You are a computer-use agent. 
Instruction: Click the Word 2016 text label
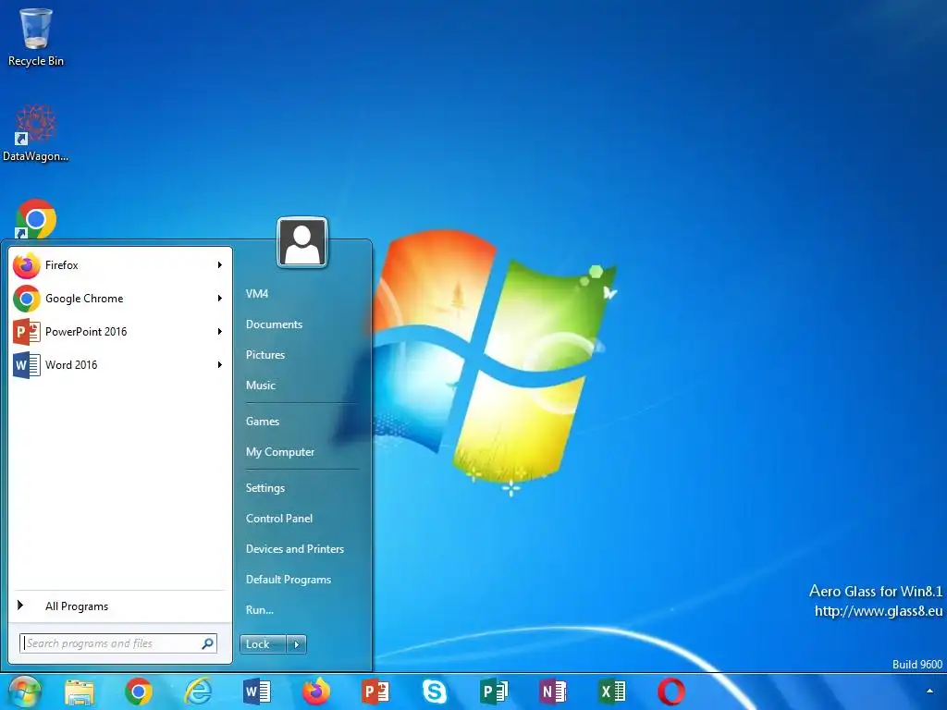(71, 364)
